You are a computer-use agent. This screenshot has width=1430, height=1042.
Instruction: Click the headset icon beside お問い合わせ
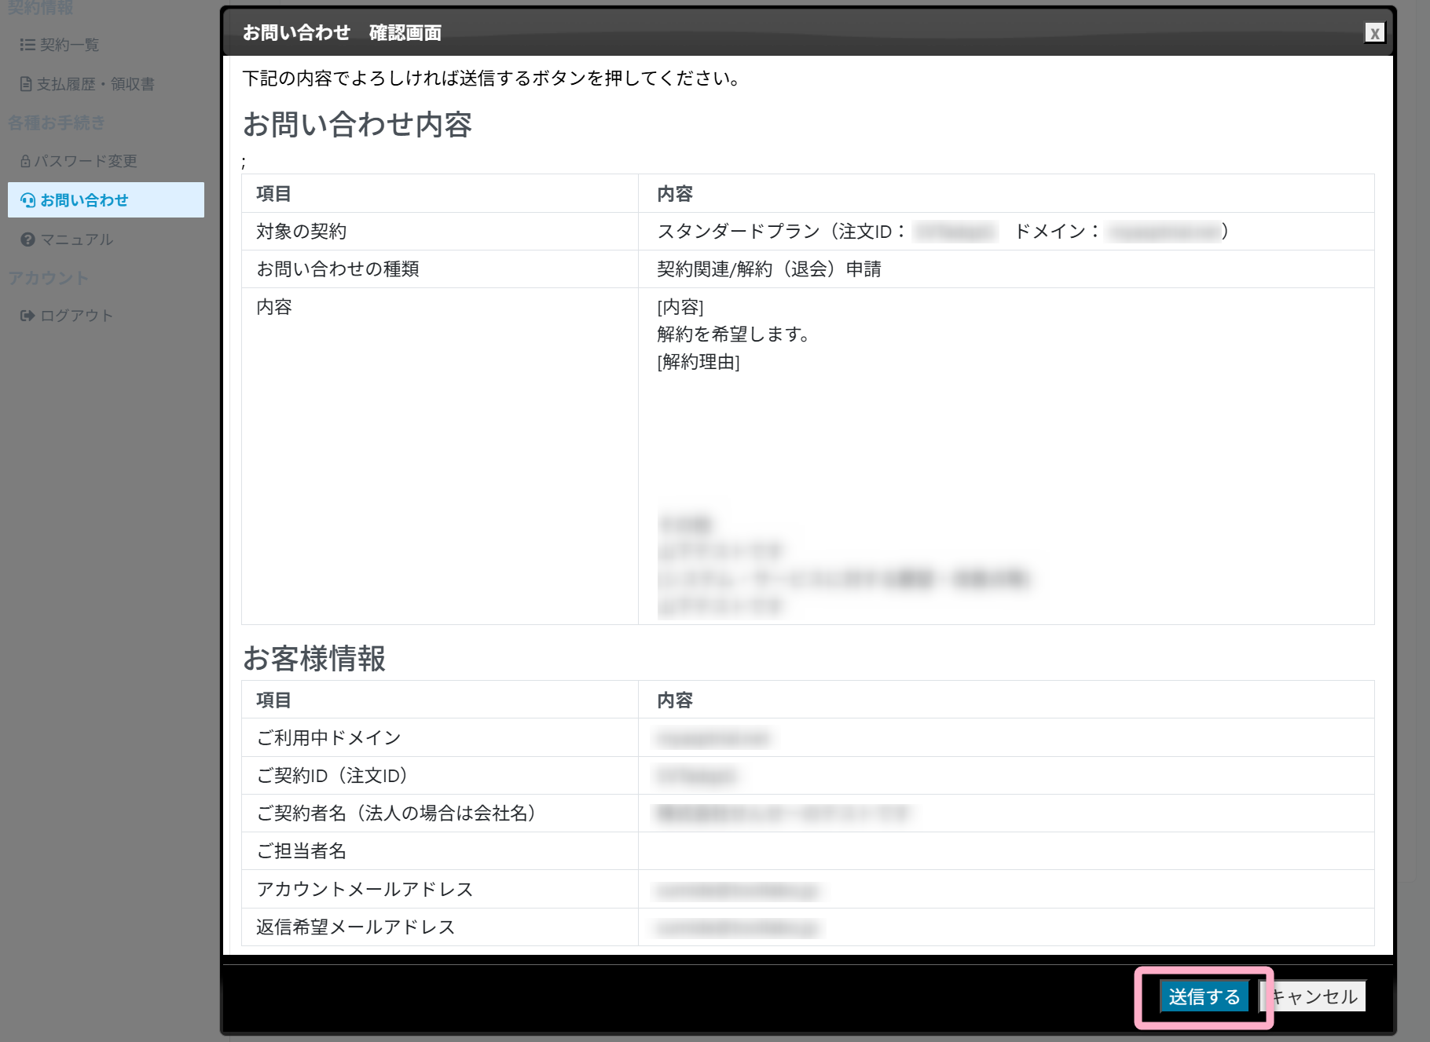click(28, 200)
